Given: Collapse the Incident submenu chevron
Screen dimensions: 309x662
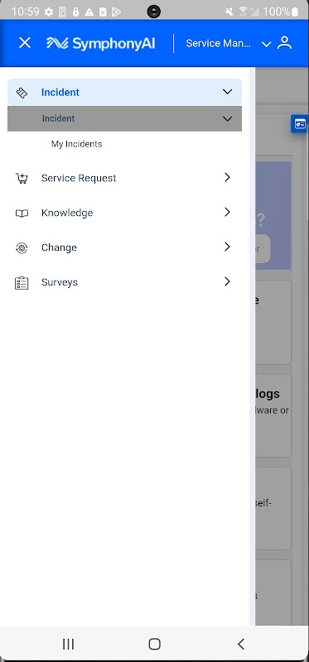Looking at the screenshot, I should [x=228, y=118].
